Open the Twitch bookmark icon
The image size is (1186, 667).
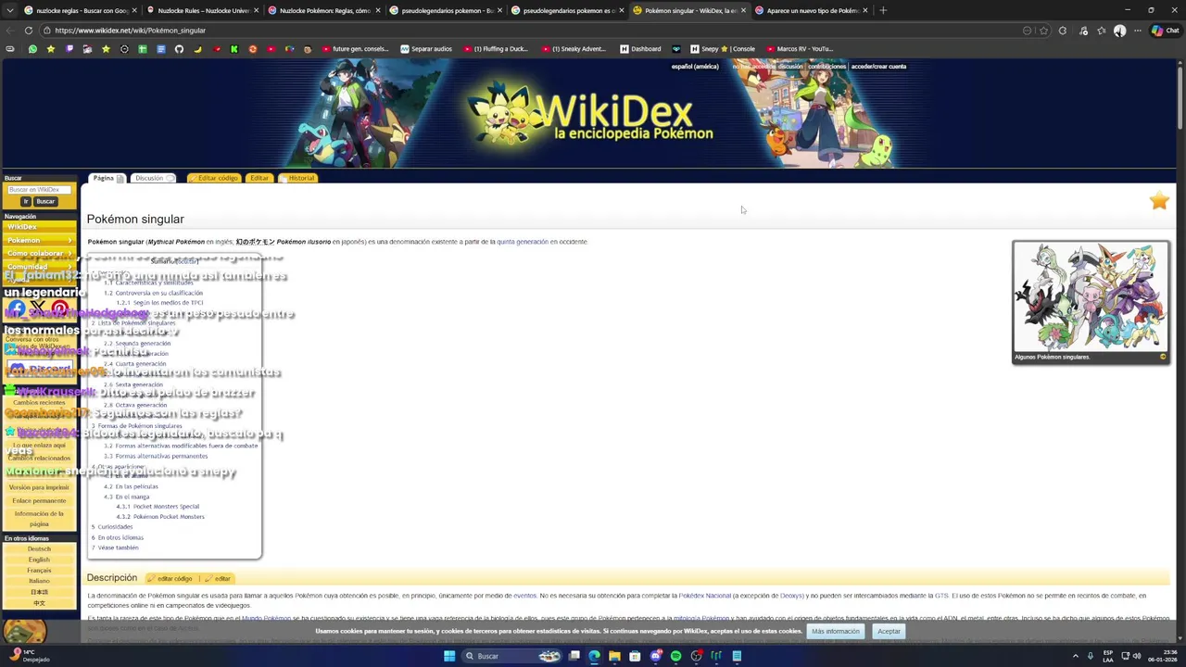tap(69, 49)
